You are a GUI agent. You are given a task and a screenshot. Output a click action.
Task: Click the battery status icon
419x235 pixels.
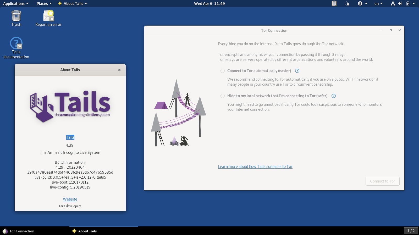point(408,3)
